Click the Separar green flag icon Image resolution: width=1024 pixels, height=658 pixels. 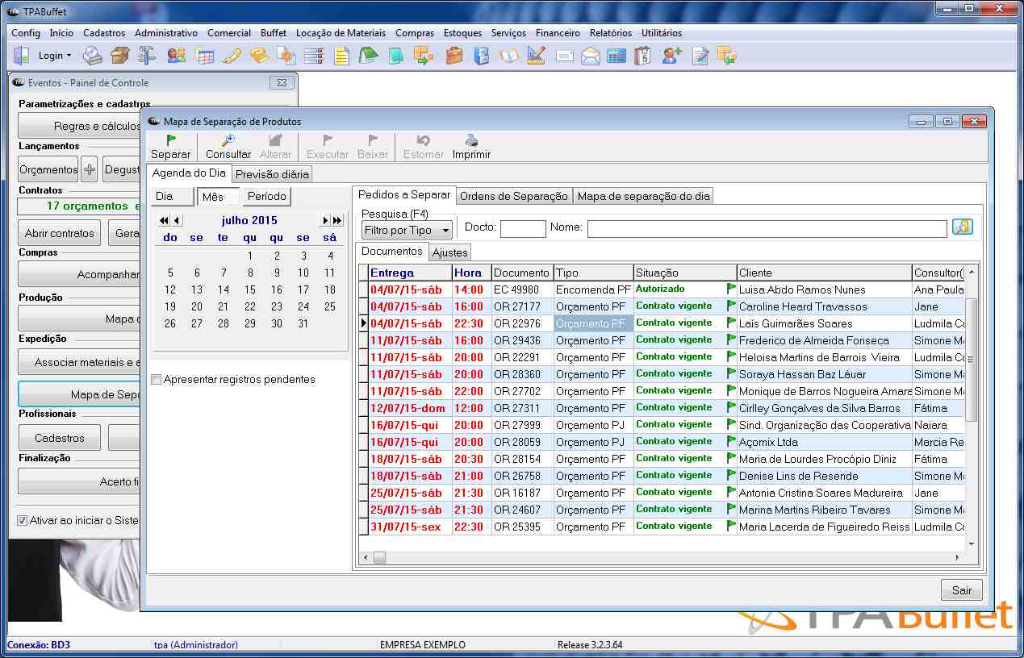pyautogui.click(x=171, y=140)
